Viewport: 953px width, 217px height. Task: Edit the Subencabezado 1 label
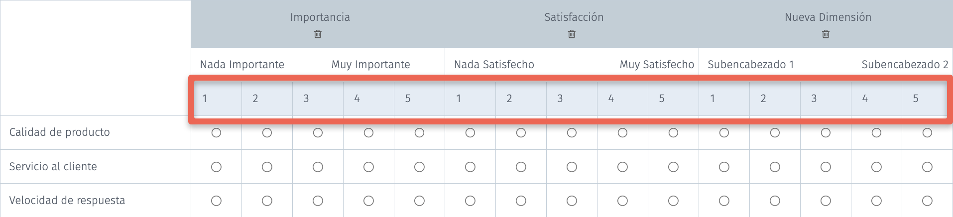click(750, 65)
